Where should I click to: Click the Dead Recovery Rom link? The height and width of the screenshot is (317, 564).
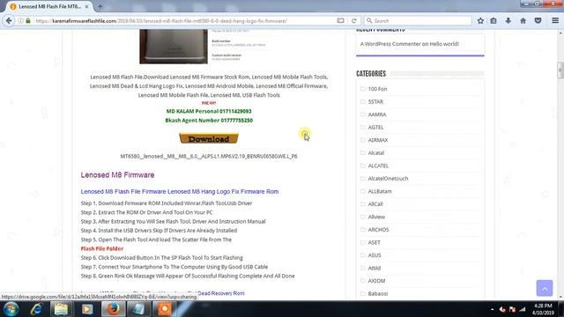[x=221, y=293]
